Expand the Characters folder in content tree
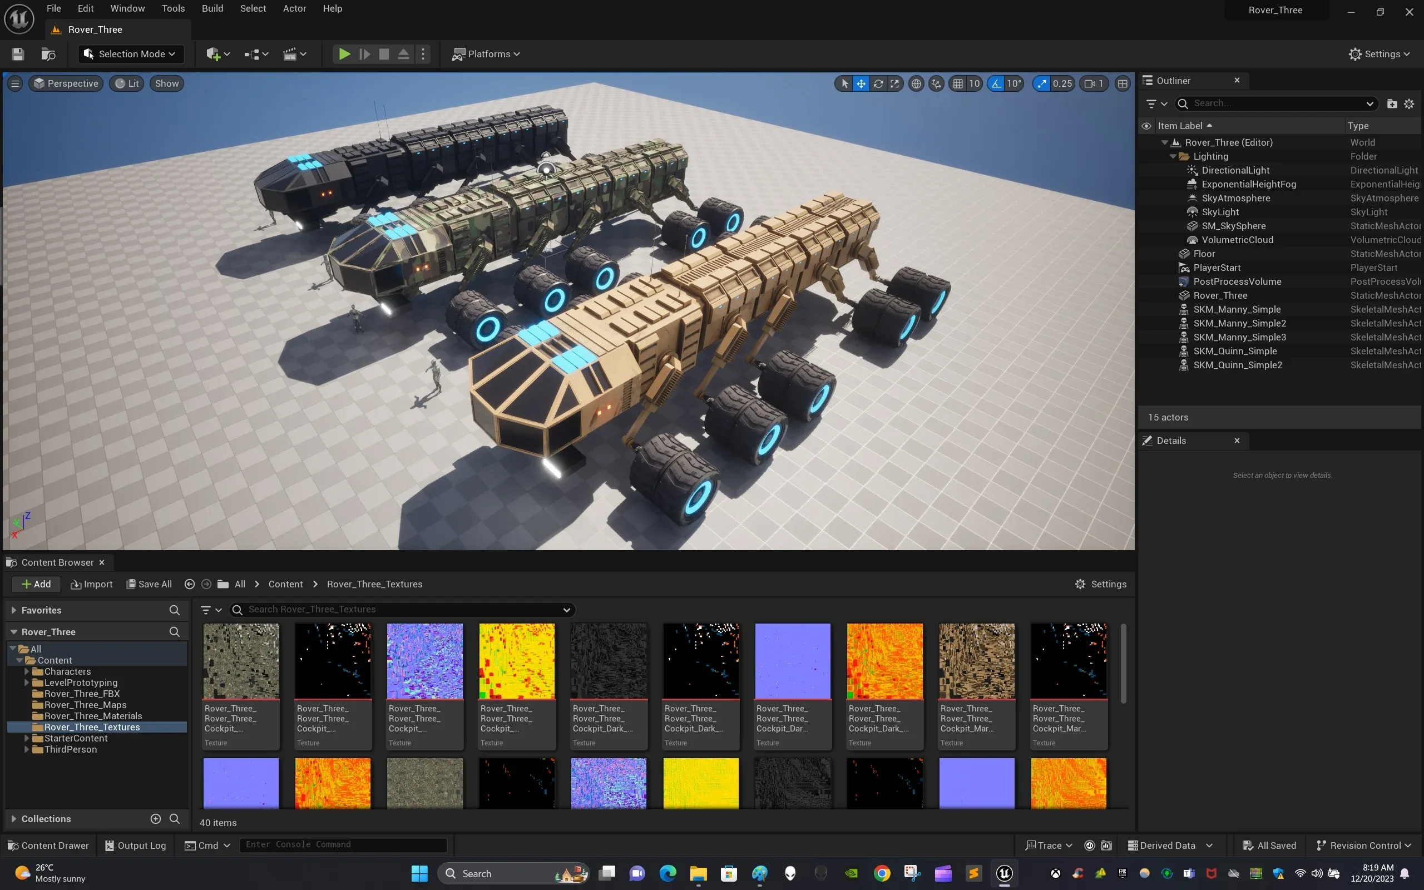 tap(27, 671)
